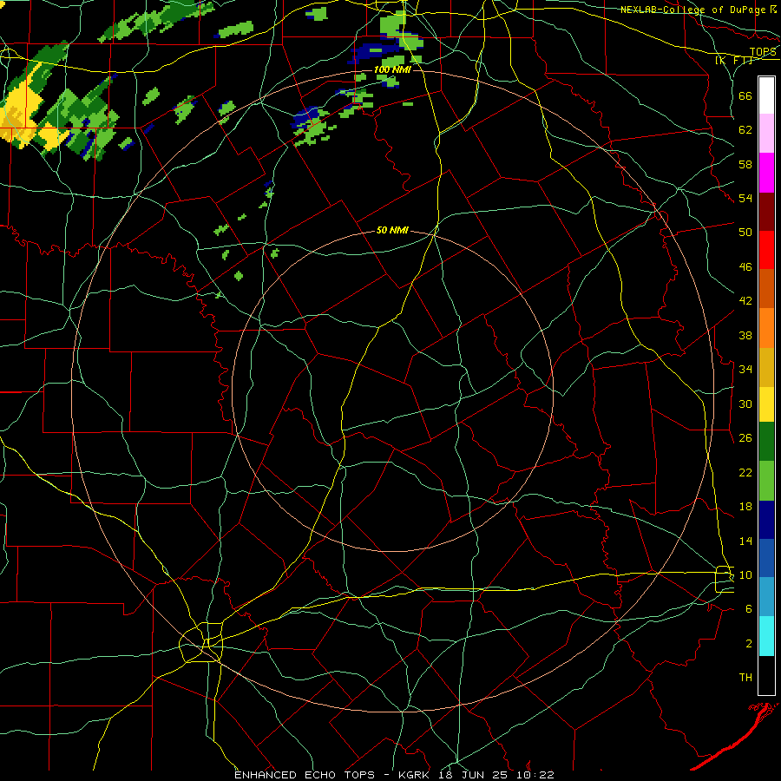
Task: Click the 26 legend value
Action: point(745,438)
